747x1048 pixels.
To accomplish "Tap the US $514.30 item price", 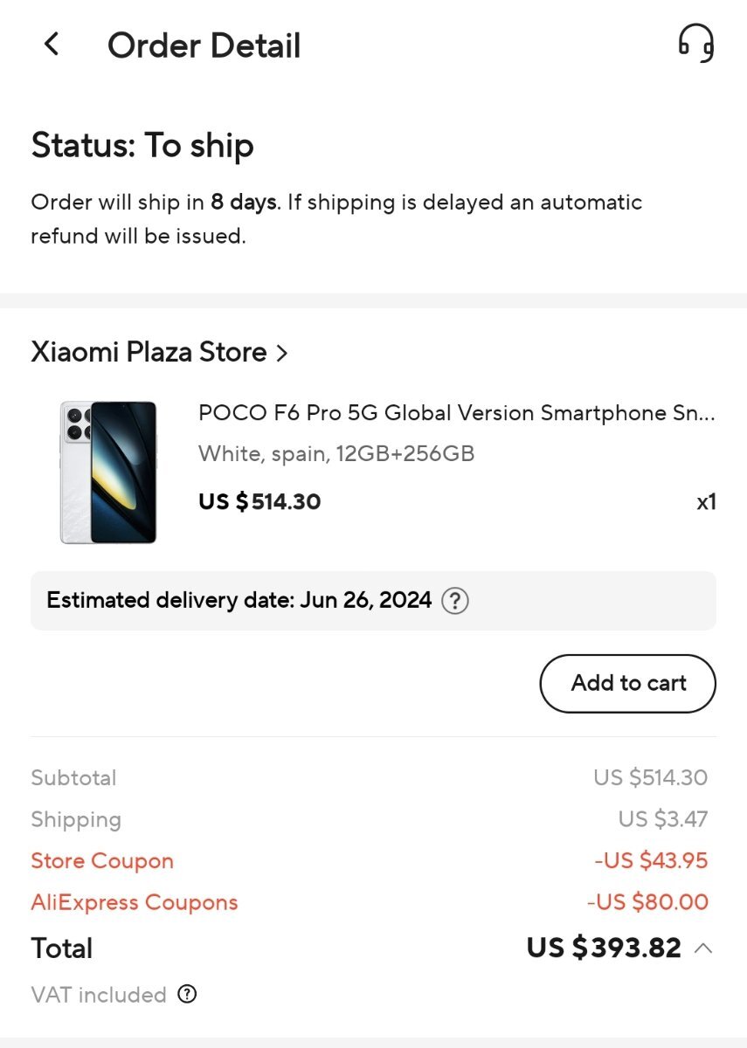I will point(259,502).
